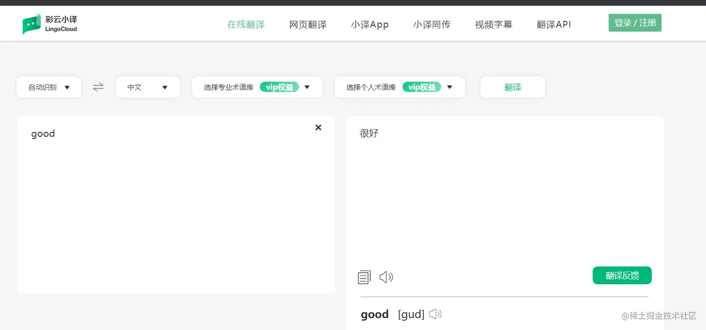
Task: Open the 在线翻译 tab
Action: click(x=246, y=25)
